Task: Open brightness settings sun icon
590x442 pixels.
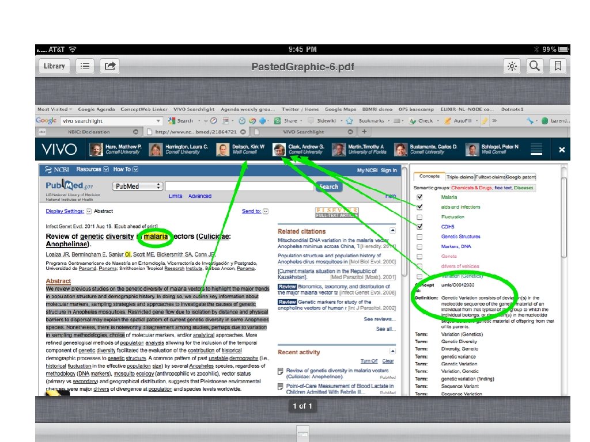Action: click(512, 66)
